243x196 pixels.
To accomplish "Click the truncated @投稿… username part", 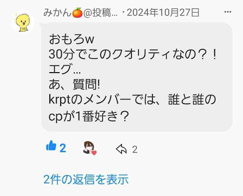I will 101,13.
